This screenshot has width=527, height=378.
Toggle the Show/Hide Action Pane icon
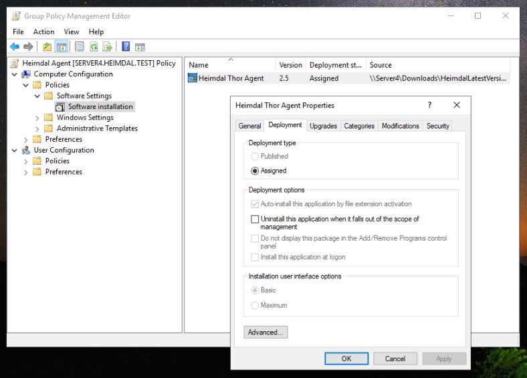[x=140, y=47]
